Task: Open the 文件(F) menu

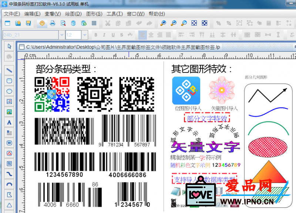Action: click(12, 14)
